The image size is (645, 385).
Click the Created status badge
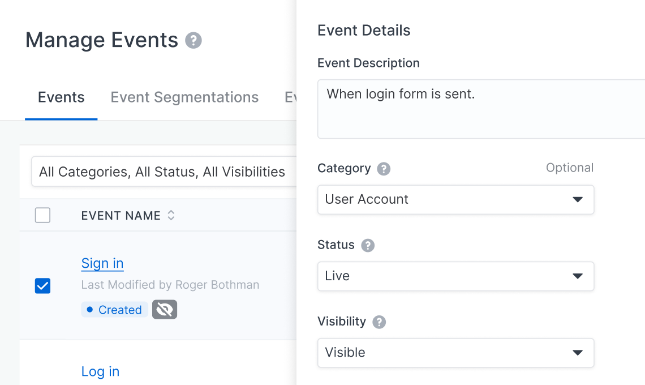click(x=114, y=310)
